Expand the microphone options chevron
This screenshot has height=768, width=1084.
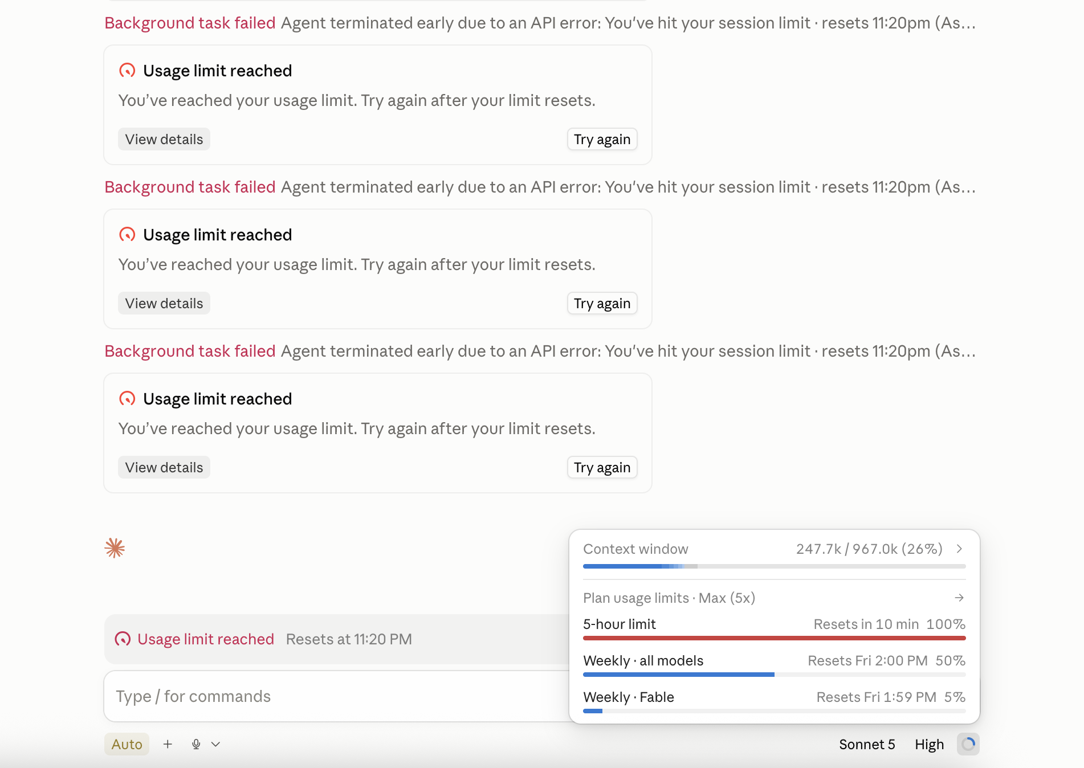click(215, 744)
